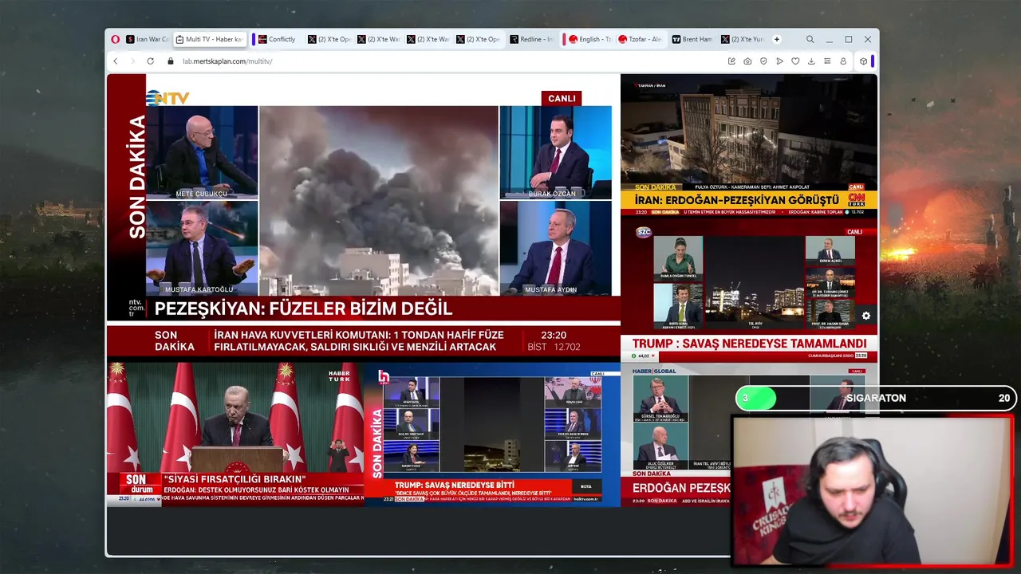Open the Tzofar tab

tap(640, 39)
